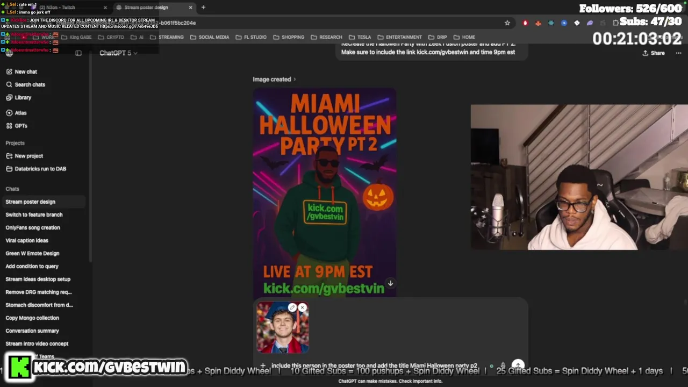Click the attached graduation photo thumbnail

coord(283,327)
